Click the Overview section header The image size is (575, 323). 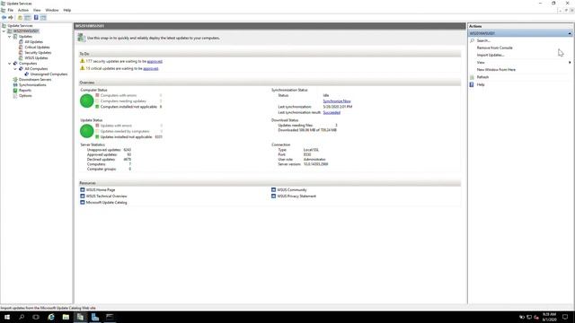(x=270, y=83)
